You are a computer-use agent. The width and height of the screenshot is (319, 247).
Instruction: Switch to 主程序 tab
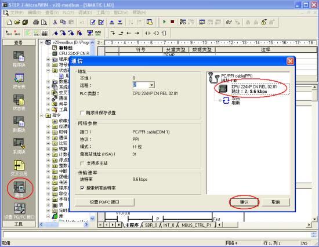point(132,225)
